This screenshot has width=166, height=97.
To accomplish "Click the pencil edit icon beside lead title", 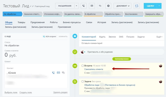I will 31,6.
